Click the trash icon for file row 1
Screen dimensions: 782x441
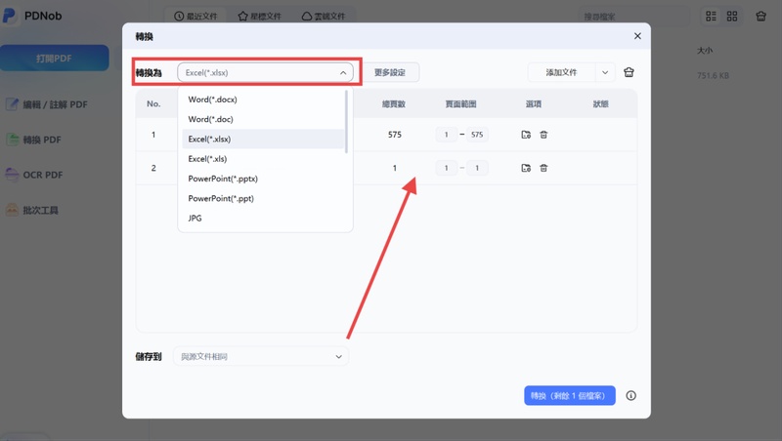pyautogui.click(x=543, y=135)
